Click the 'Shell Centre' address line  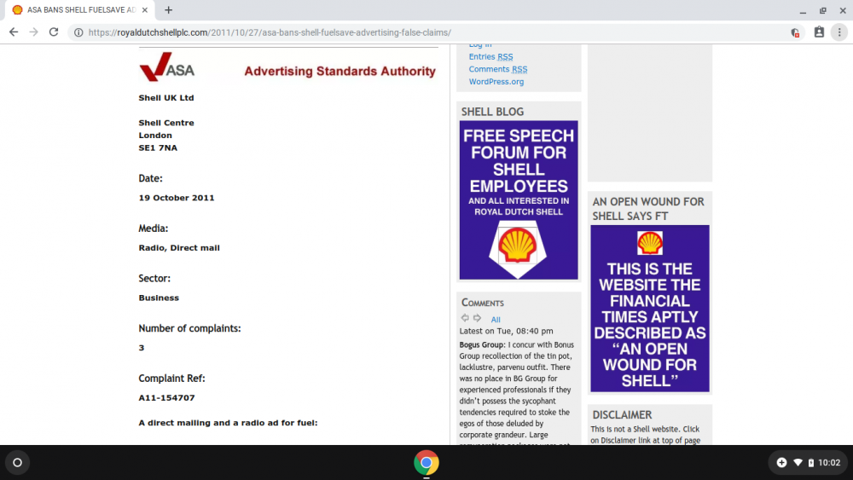(x=166, y=123)
